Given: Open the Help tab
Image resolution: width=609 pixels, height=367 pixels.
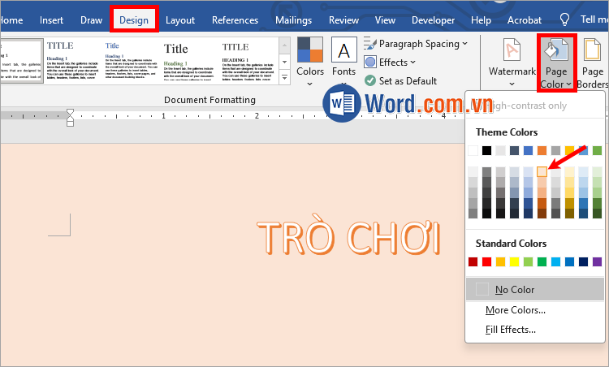Looking at the screenshot, I should pyautogui.click(x=481, y=20).
